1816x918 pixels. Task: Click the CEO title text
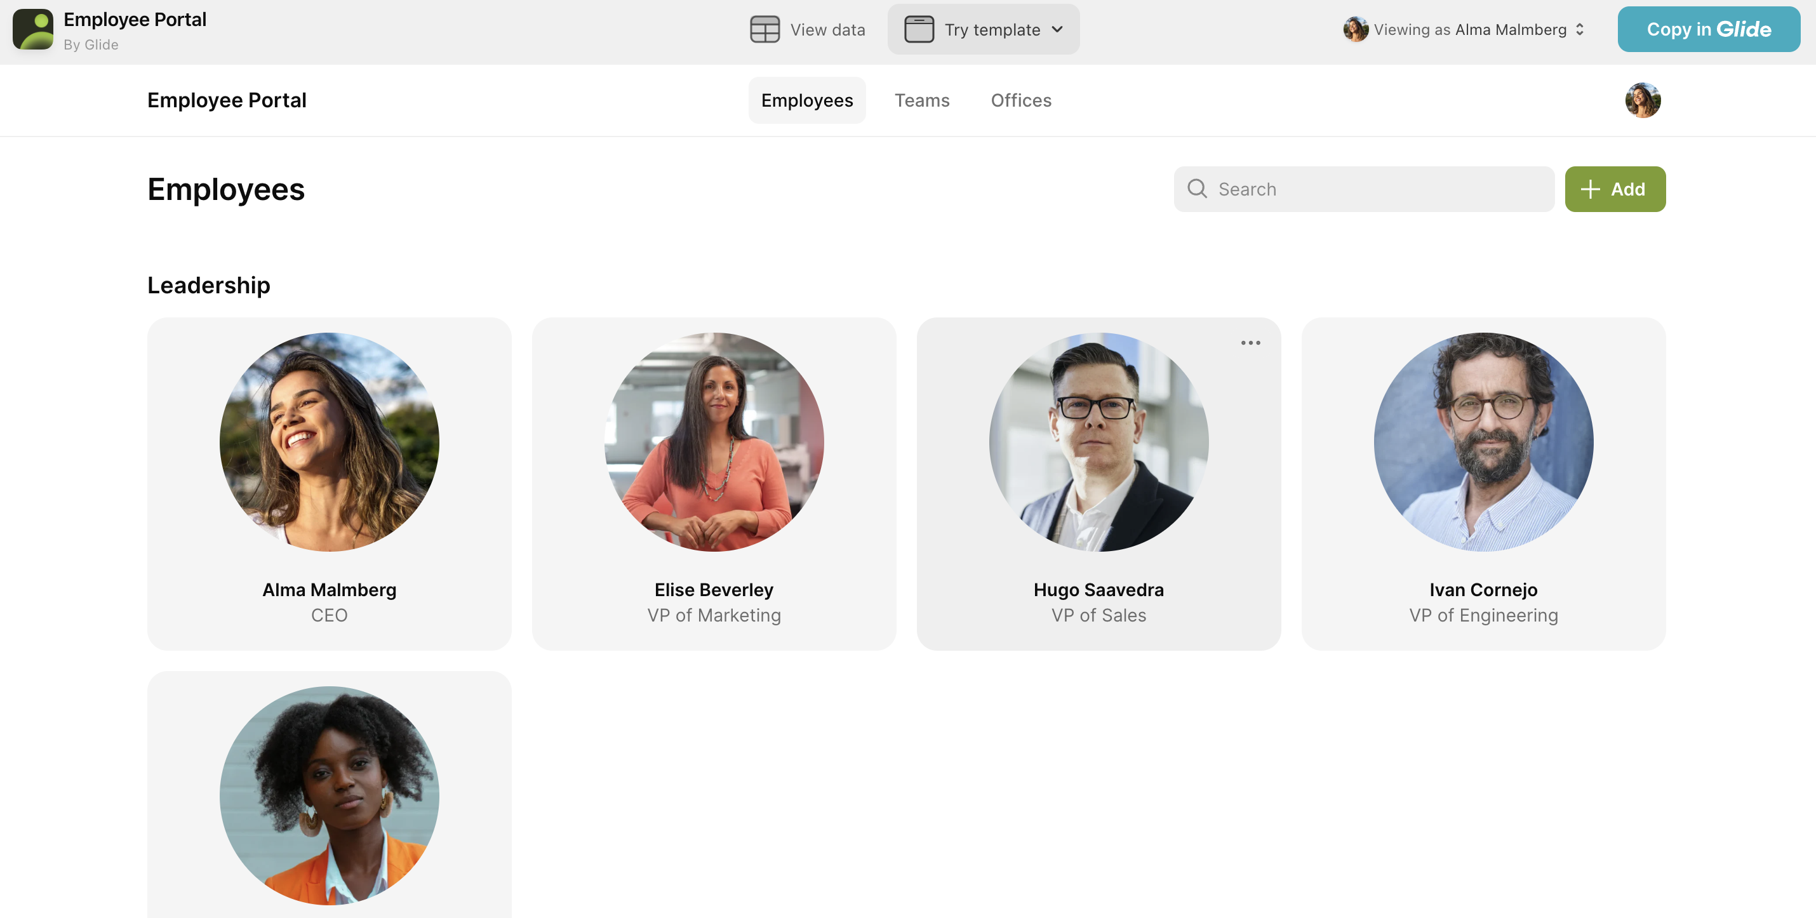pyautogui.click(x=329, y=616)
